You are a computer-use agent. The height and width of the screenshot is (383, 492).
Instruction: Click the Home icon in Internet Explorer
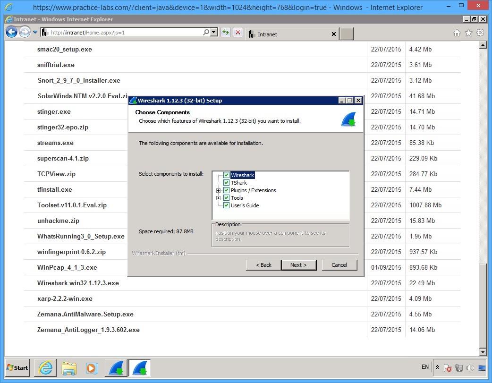click(457, 34)
